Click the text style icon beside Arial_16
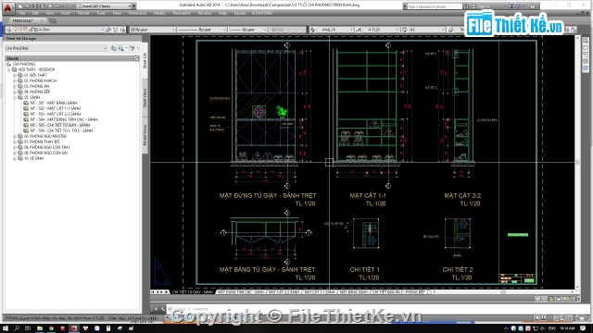 (x=312, y=30)
